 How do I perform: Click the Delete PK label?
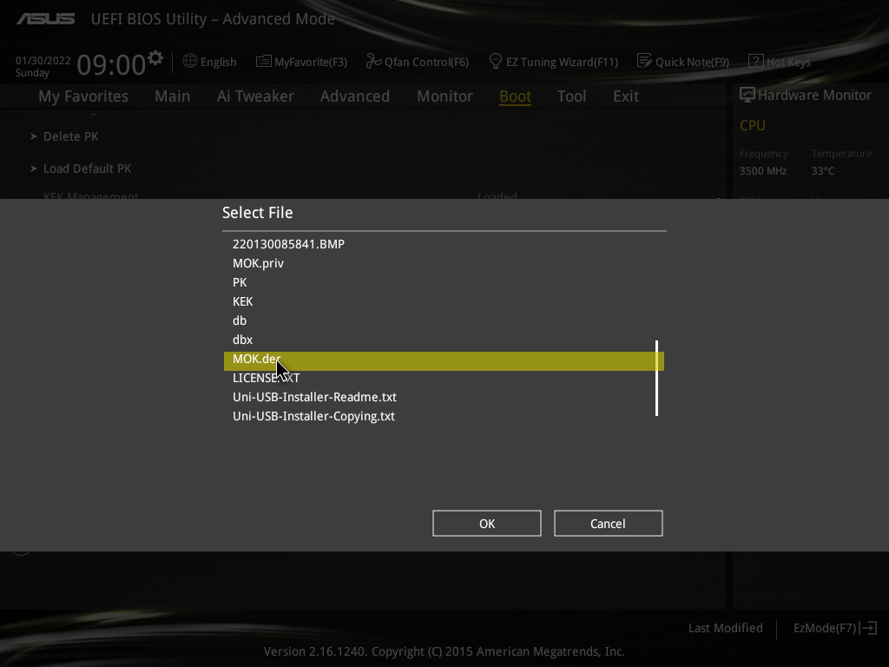(71, 136)
